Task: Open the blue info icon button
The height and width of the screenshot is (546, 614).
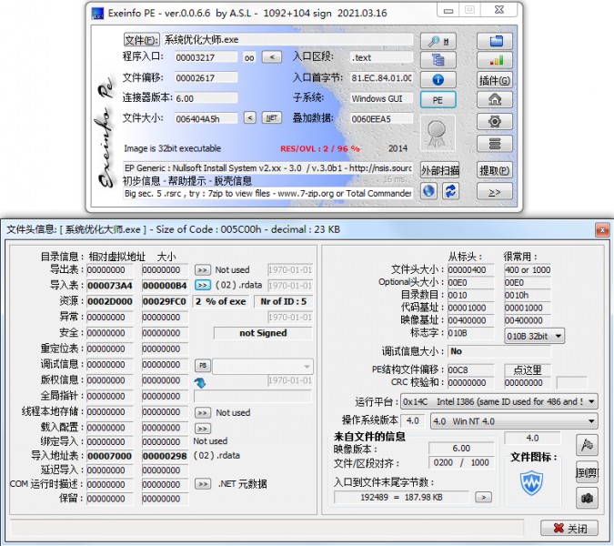Action: [x=438, y=79]
